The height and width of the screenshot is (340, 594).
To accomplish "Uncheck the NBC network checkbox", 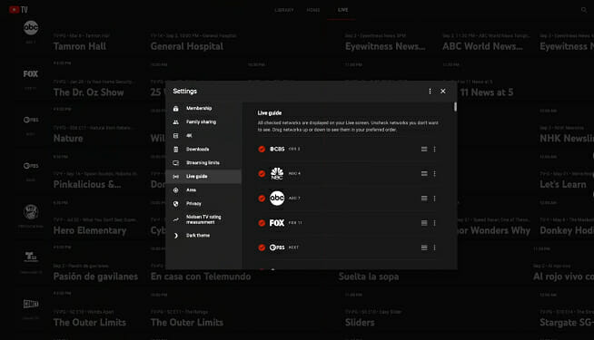I will (x=262, y=173).
